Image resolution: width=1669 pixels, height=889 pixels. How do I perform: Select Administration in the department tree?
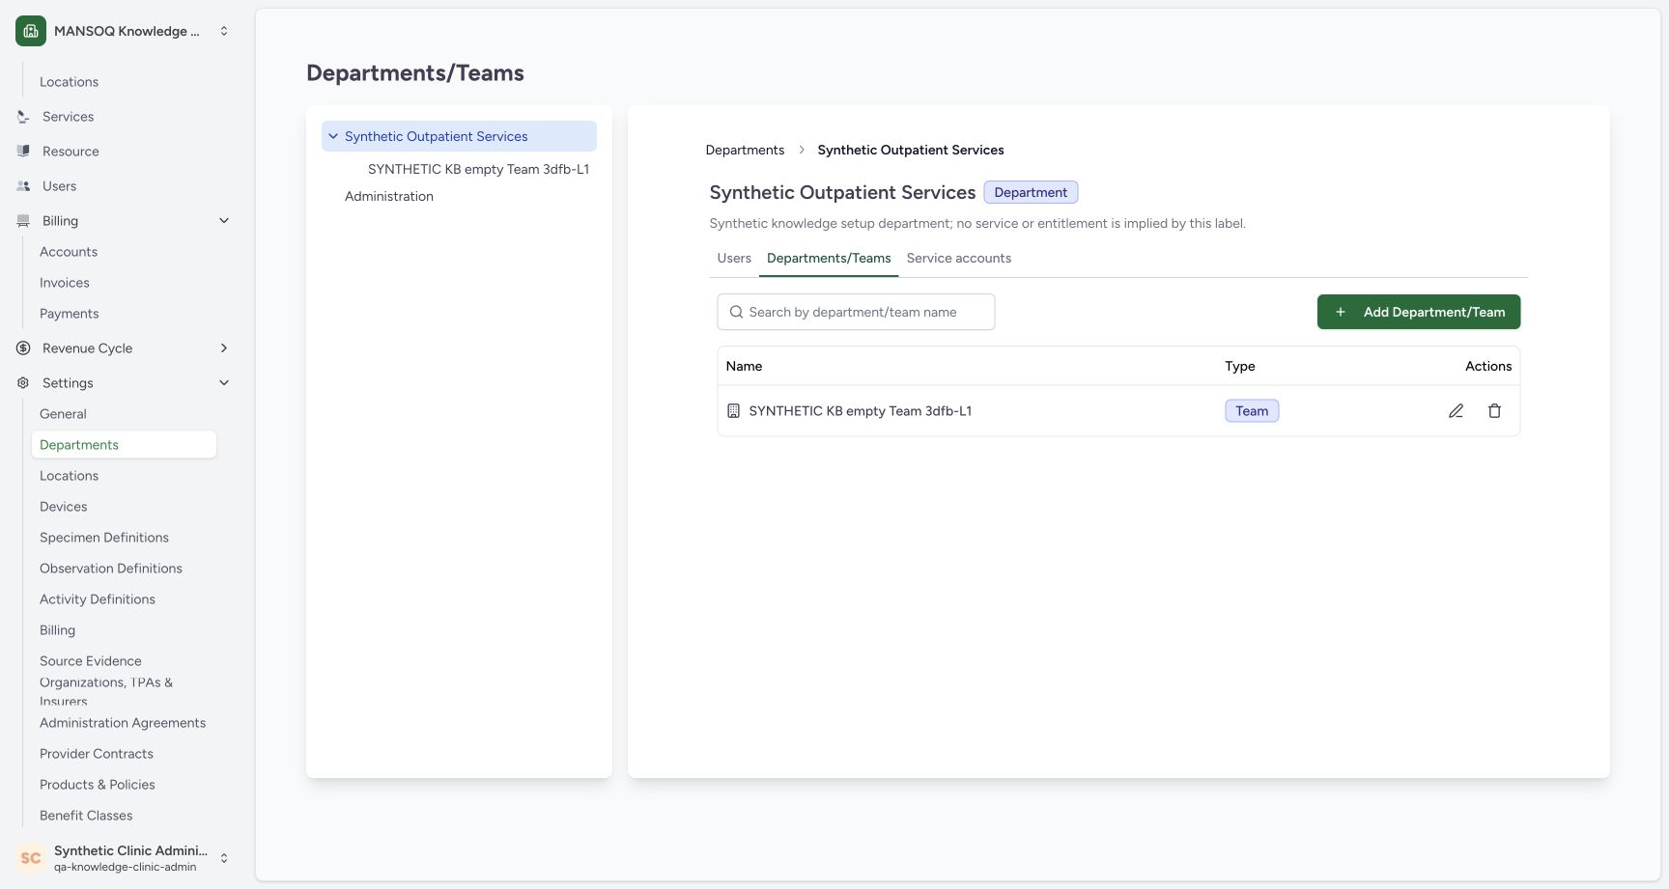[x=389, y=196]
